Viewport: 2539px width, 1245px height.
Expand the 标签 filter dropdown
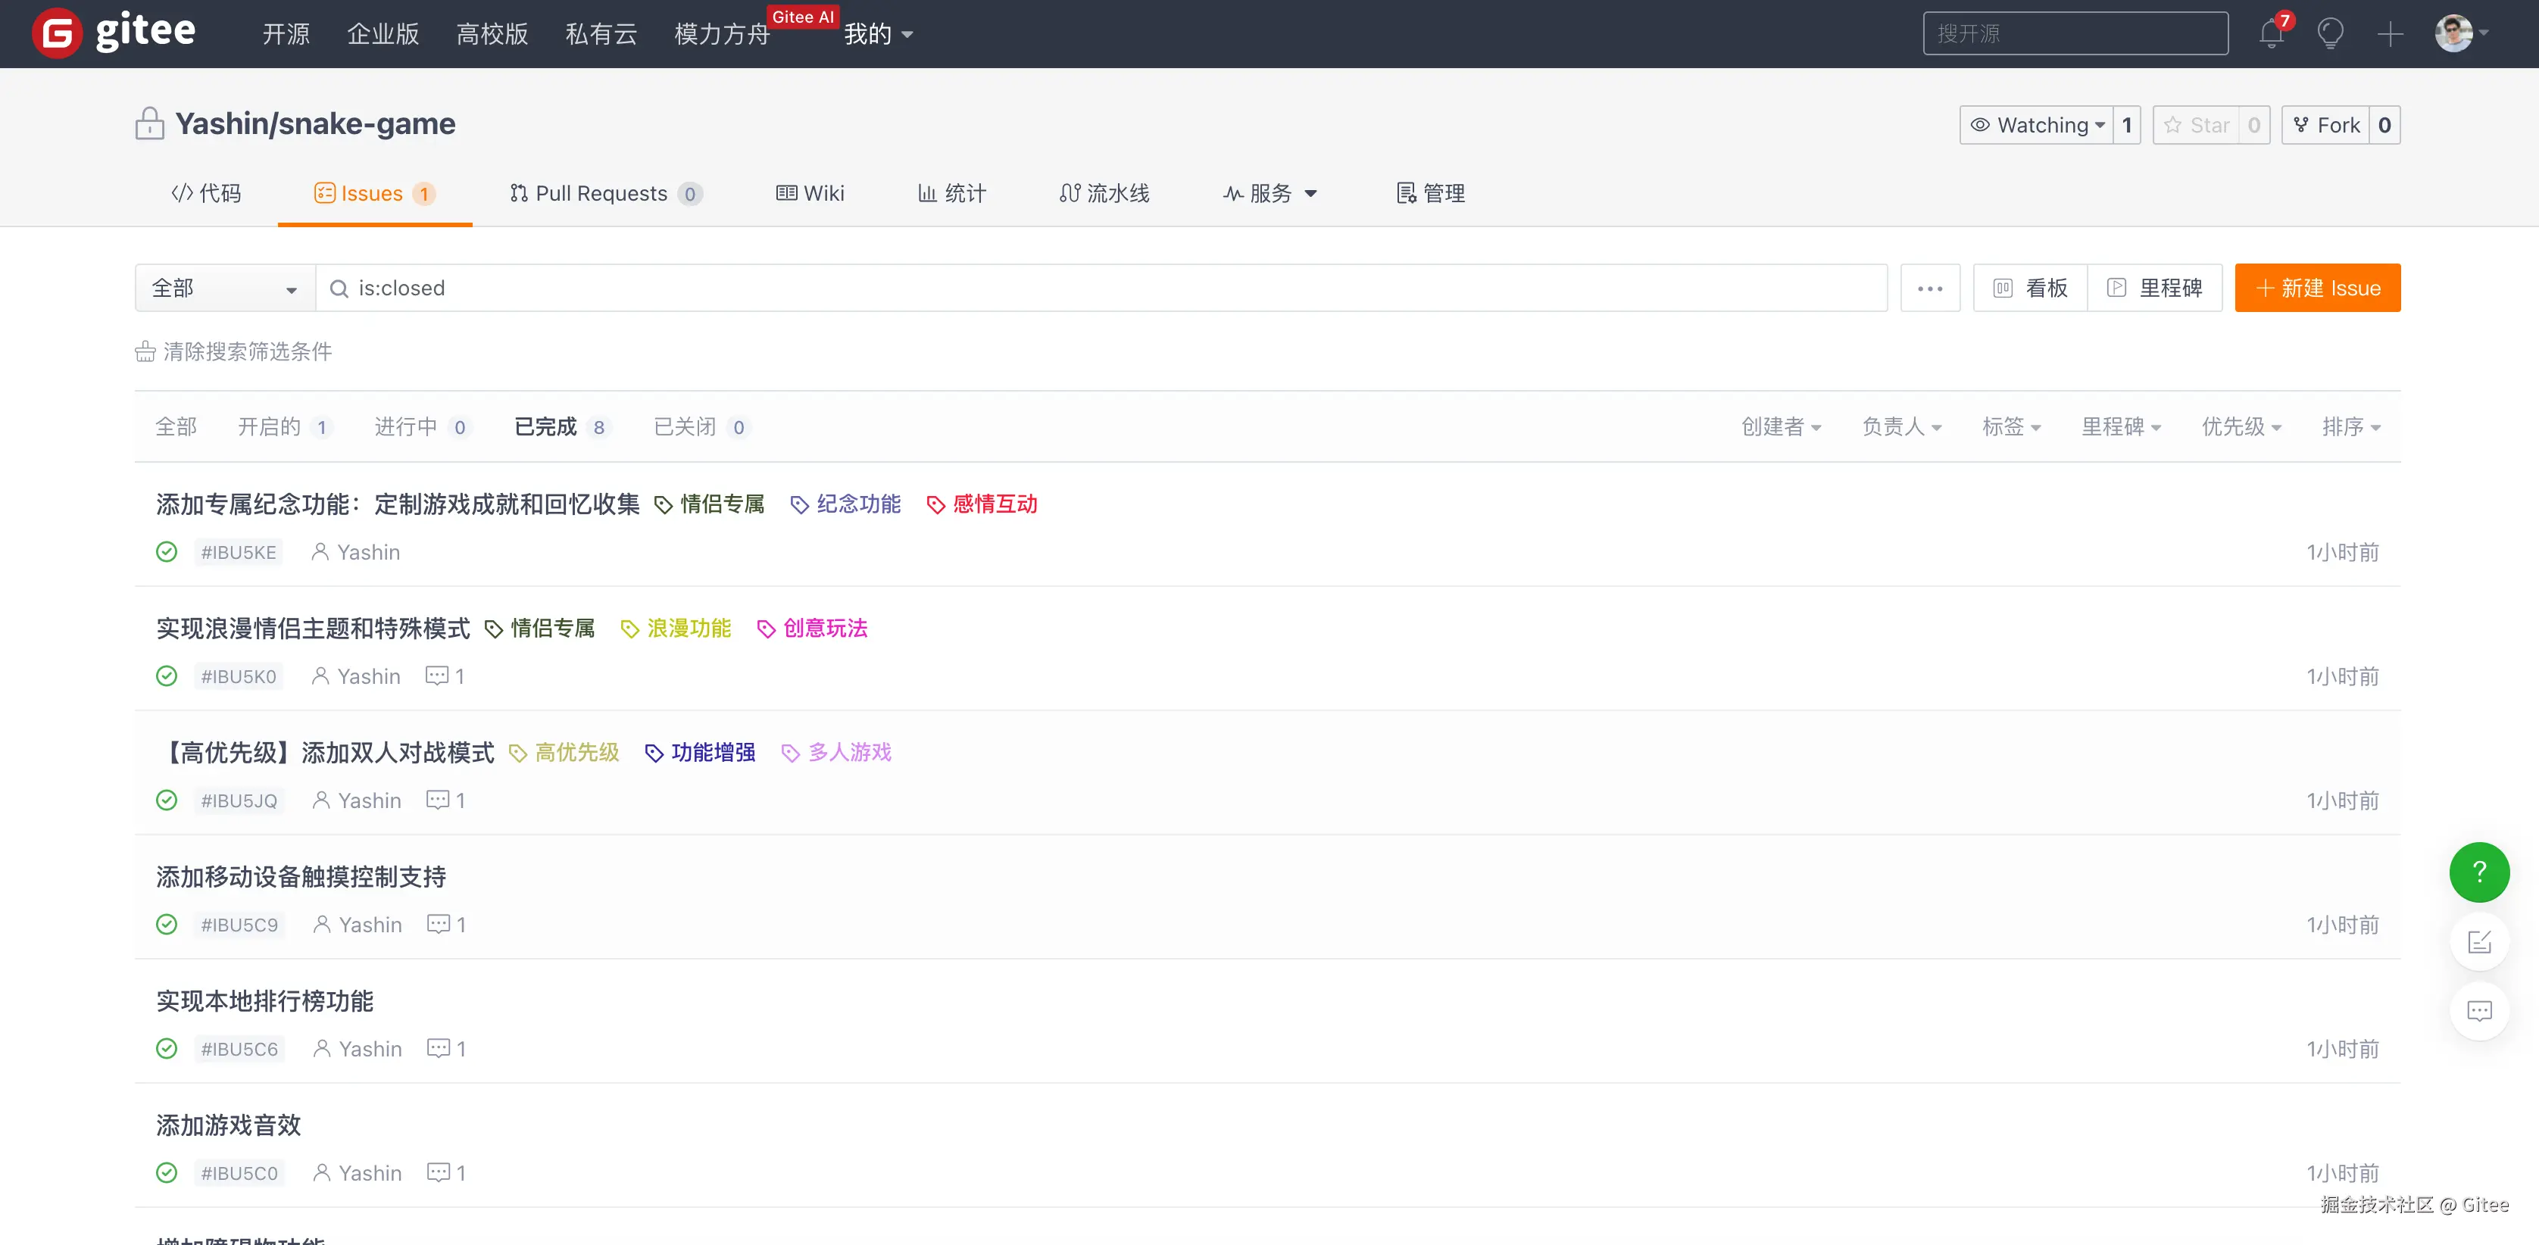coord(2011,427)
